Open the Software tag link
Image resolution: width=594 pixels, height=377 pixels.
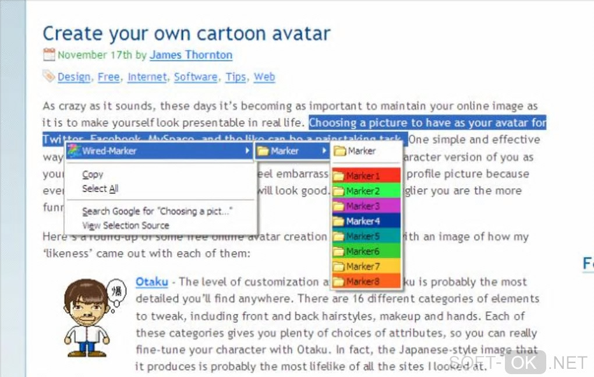tap(196, 77)
